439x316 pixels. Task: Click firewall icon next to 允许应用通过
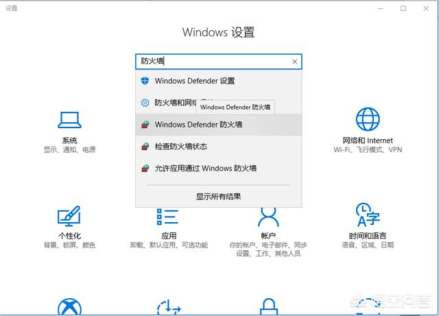coord(145,168)
